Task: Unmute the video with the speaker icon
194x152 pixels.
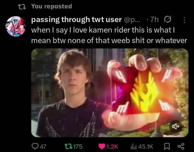Action: point(176,126)
